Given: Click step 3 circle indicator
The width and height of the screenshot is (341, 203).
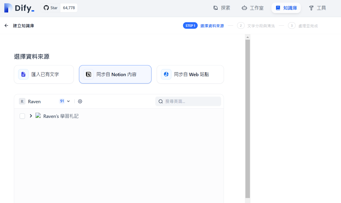Looking at the screenshot, I should (x=292, y=25).
